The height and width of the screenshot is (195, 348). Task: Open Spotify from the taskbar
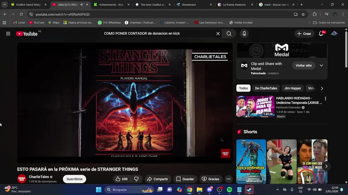click(229, 190)
